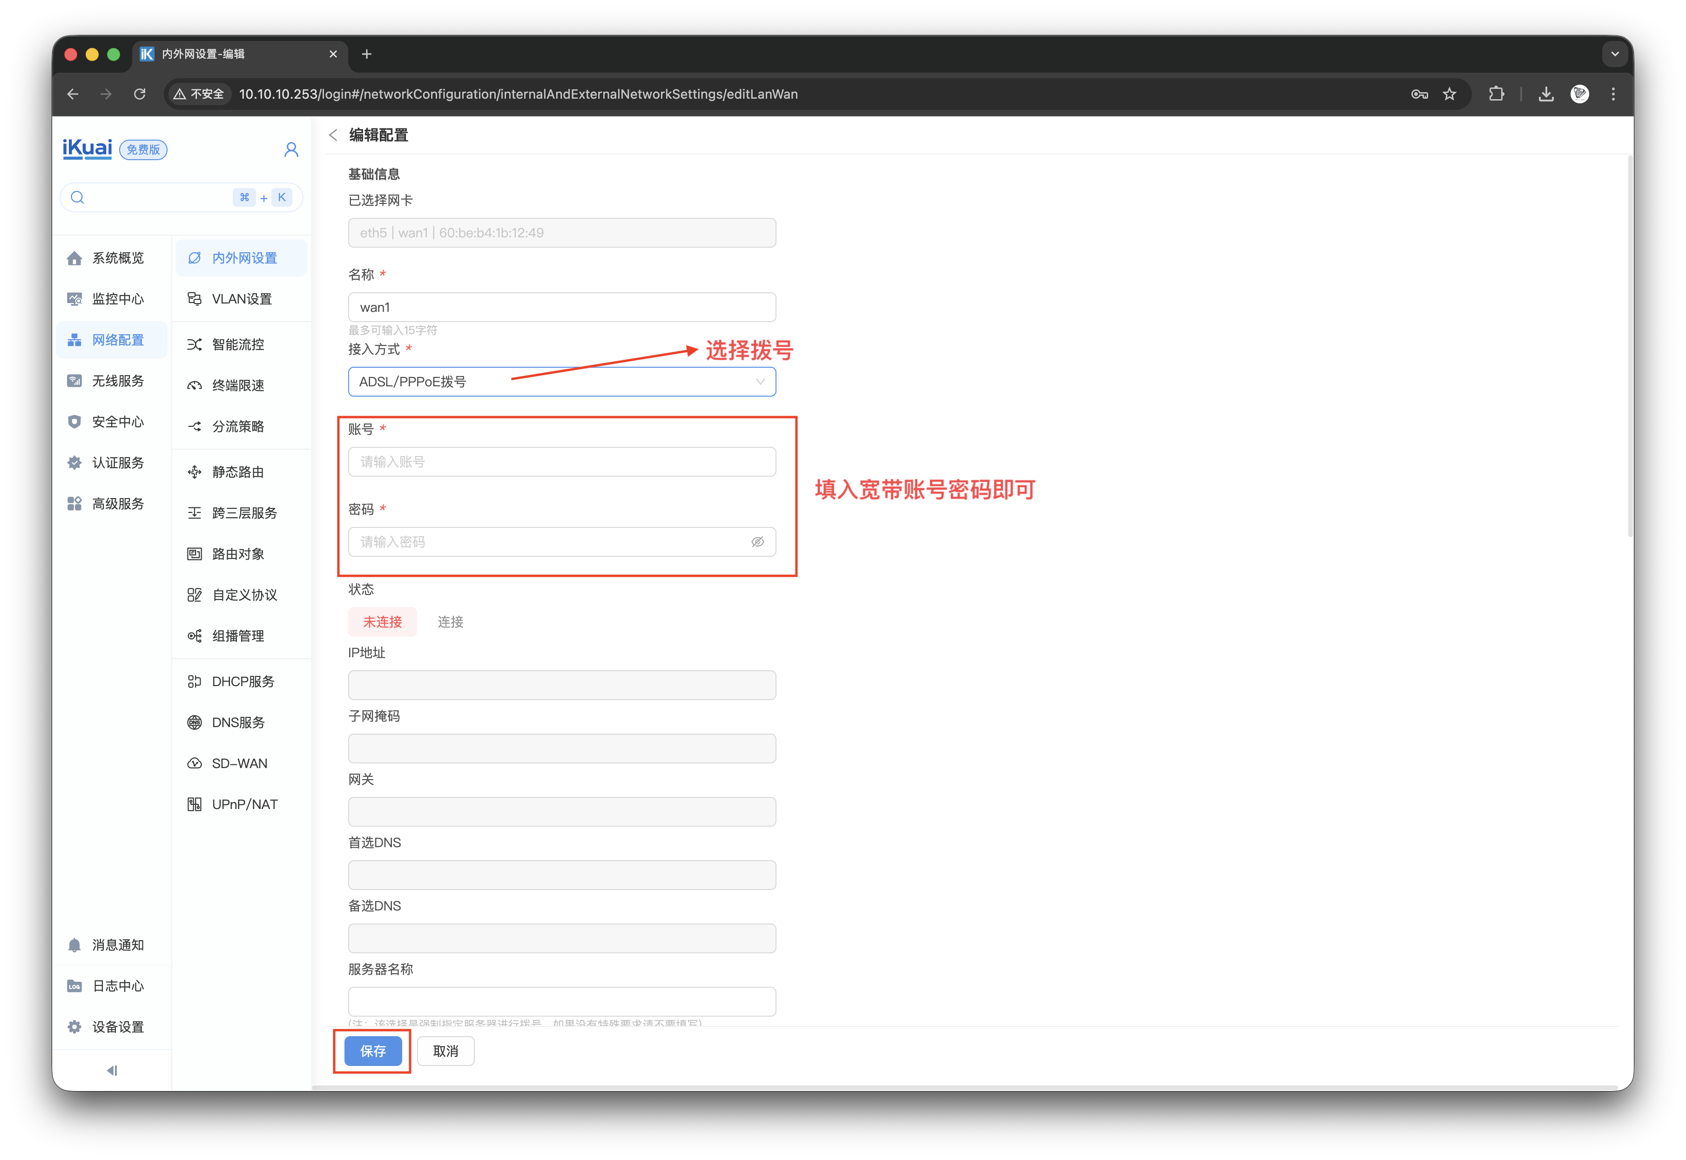The width and height of the screenshot is (1686, 1160).
Task: Open the browser extensions puzzle icon
Action: pos(1496,94)
